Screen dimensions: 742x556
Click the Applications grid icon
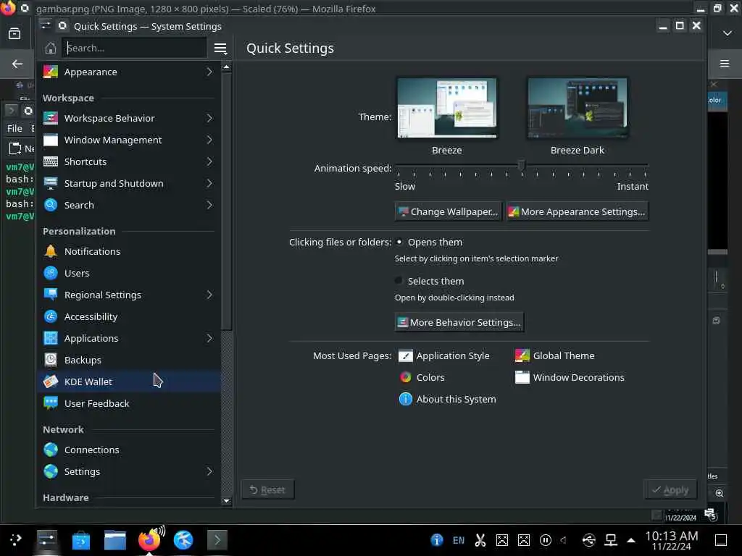point(51,339)
